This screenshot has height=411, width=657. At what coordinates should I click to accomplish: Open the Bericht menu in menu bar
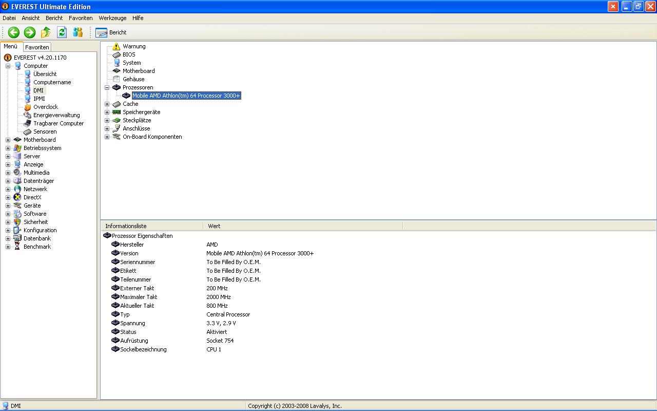point(54,18)
